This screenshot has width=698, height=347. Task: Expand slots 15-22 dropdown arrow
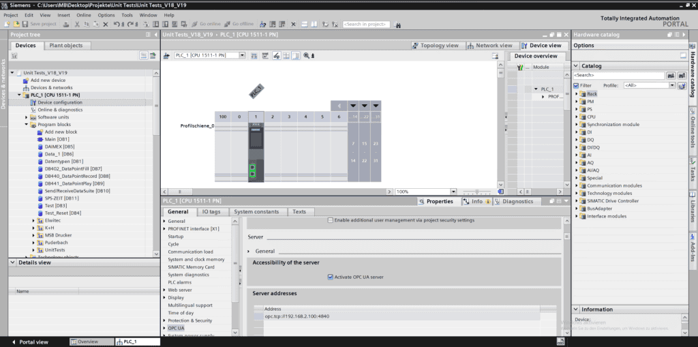[364, 106]
